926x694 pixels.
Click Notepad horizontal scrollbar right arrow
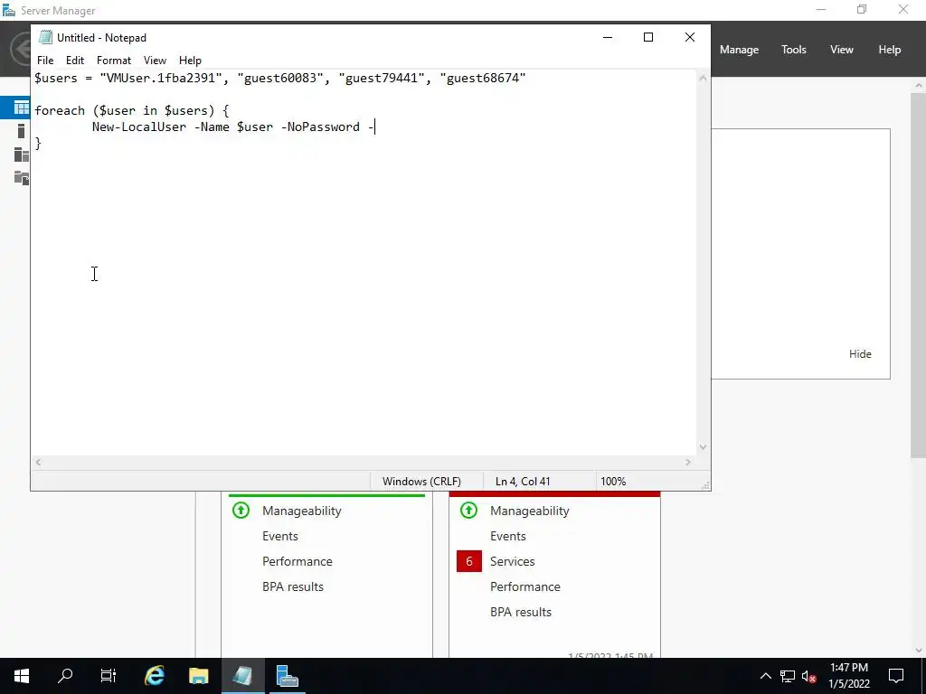pos(688,462)
